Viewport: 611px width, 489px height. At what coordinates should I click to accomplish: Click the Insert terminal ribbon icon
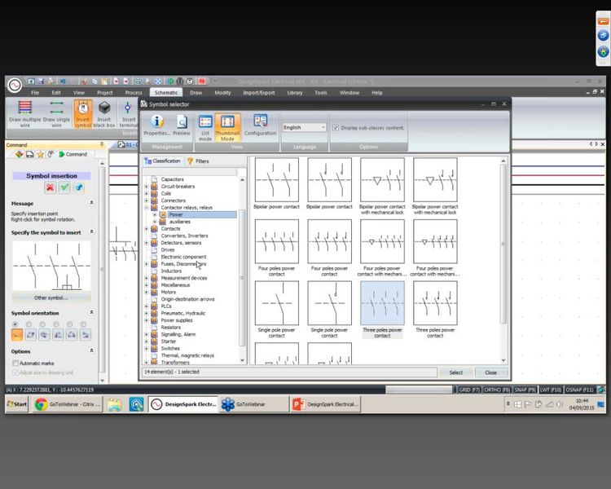[x=128, y=113]
